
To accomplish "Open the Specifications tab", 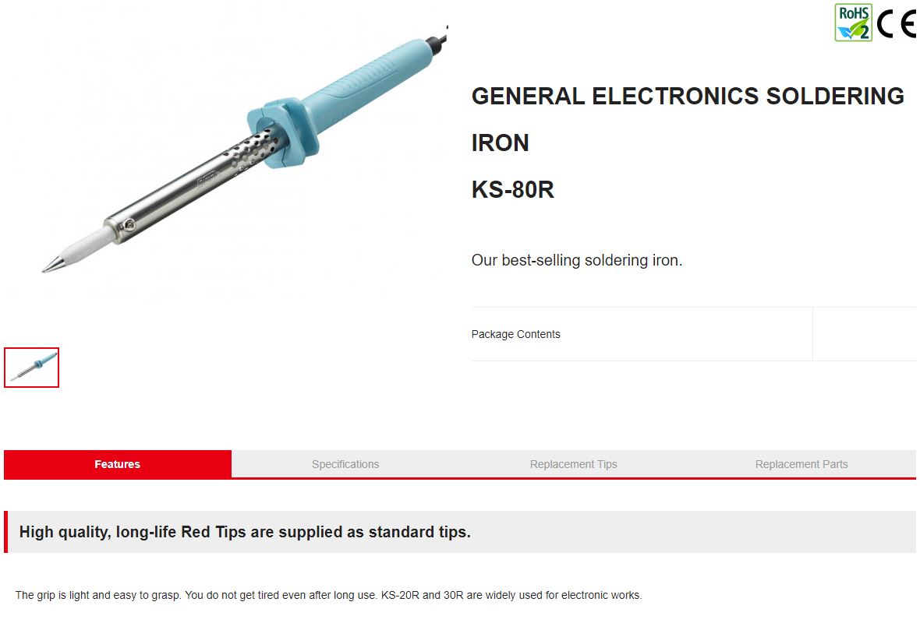I will 345,464.
